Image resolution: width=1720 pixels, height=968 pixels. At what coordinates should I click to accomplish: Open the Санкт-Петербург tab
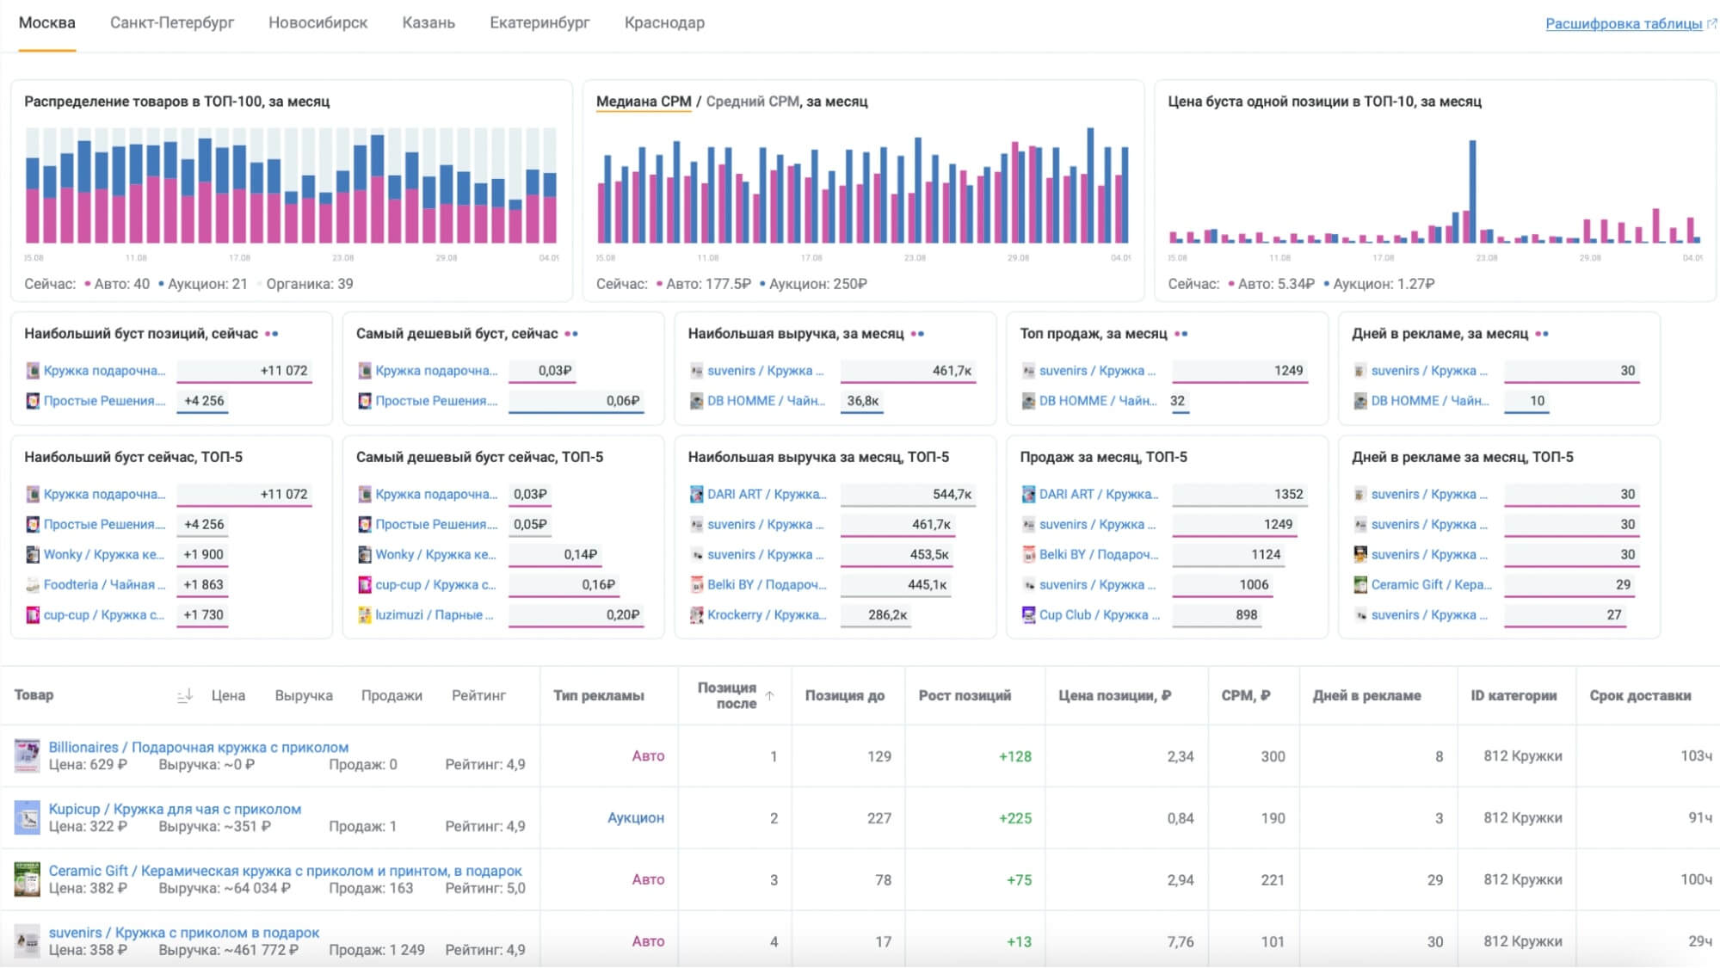click(172, 23)
